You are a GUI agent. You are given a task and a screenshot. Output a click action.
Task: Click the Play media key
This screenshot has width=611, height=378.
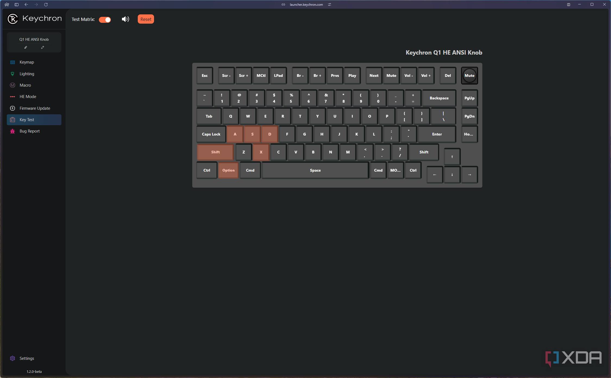(352, 75)
